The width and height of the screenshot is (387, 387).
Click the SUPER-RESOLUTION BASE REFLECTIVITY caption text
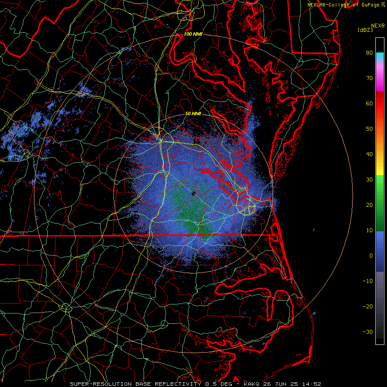pyautogui.click(x=135, y=384)
